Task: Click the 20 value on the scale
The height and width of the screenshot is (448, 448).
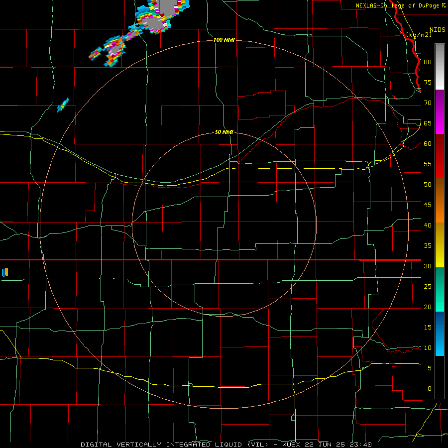Action: (428, 307)
